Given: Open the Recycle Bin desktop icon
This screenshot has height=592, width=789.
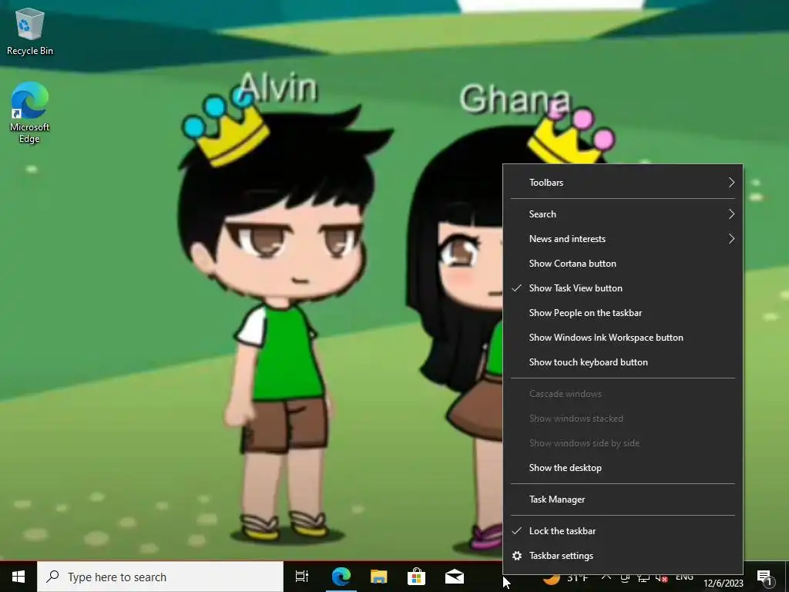Looking at the screenshot, I should [x=30, y=31].
